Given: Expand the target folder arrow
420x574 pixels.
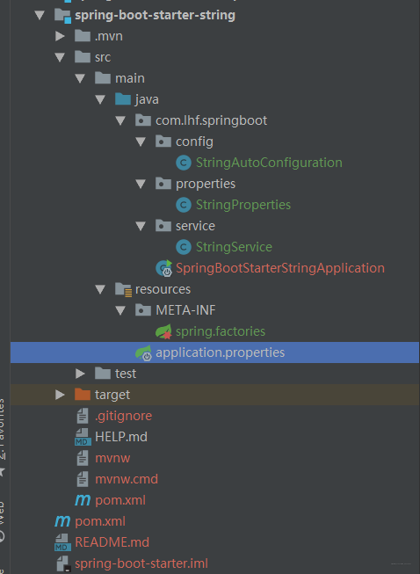Looking at the screenshot, I should (60, 395).
